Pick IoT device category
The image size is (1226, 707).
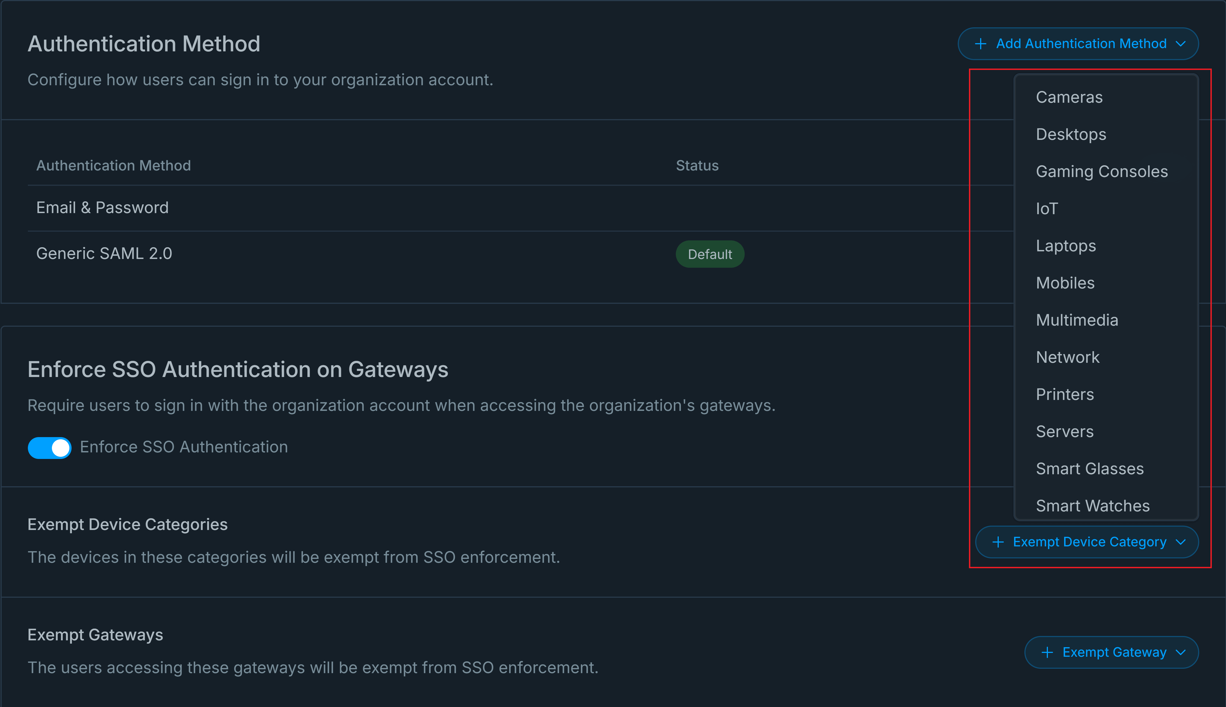pyautogui.click(x=1047, y=208)
